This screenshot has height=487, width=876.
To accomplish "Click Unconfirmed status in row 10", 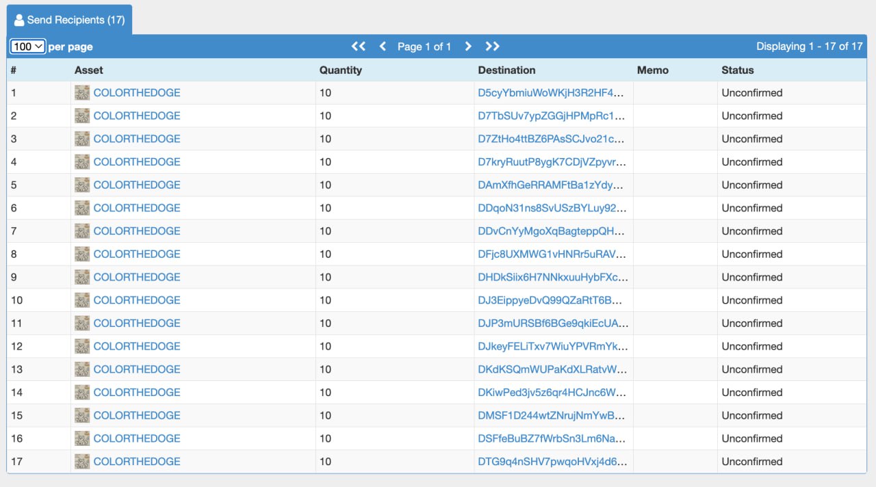I will [752, 300].
